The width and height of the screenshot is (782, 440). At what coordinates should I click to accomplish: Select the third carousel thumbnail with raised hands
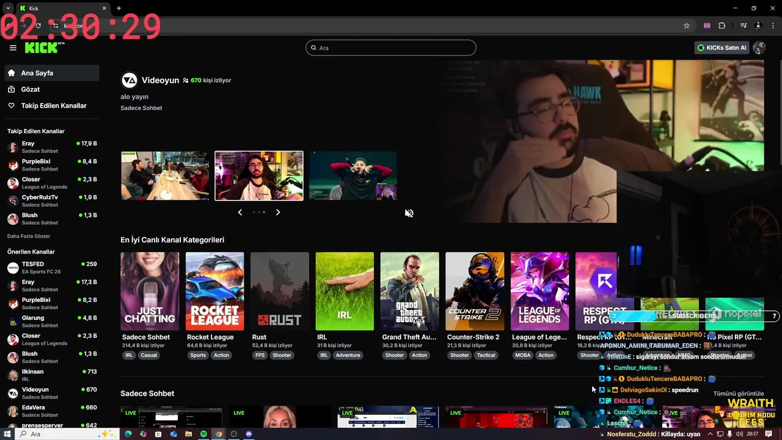click(x=353, y=176)
